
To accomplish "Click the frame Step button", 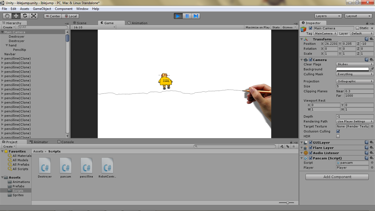I will pyautogui.click(x=195, y=16).
